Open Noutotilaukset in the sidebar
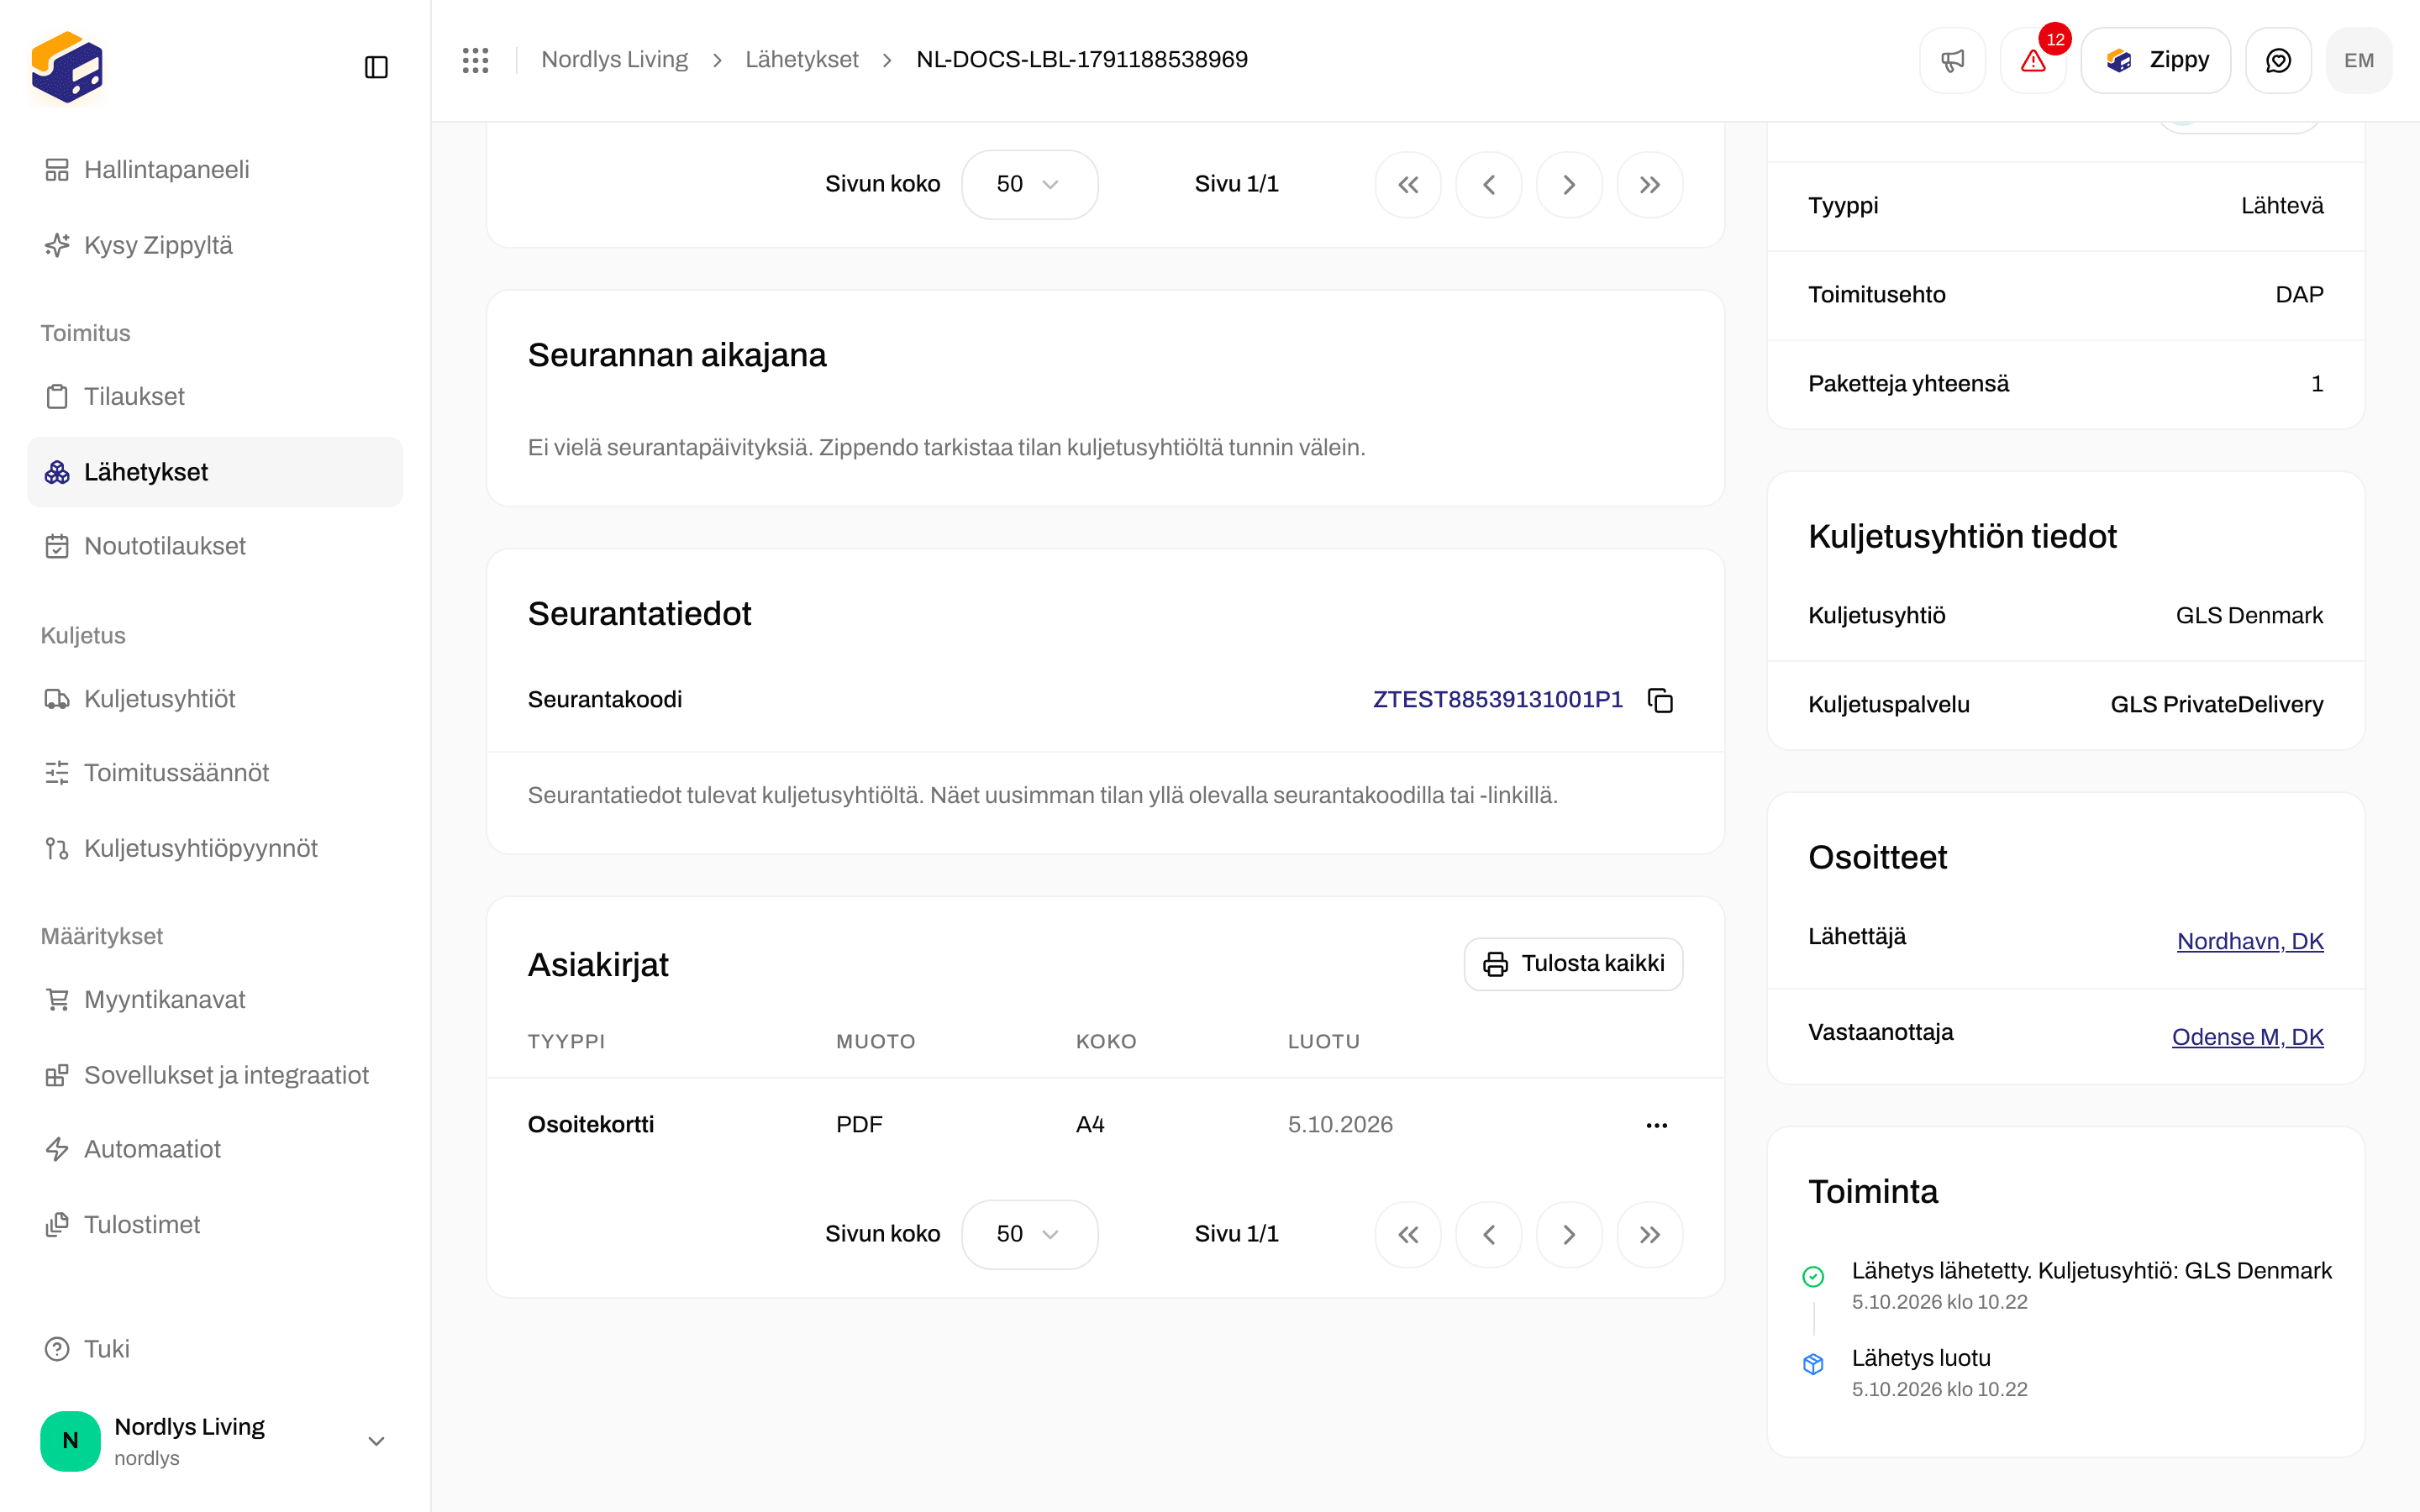 (x=214, y=546)
